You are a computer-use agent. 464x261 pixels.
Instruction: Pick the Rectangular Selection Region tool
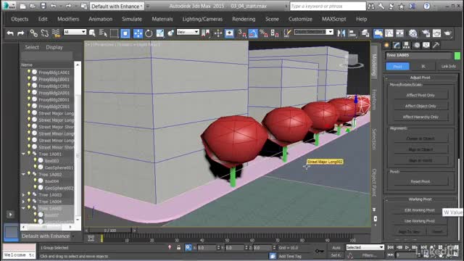click(114, 33)
